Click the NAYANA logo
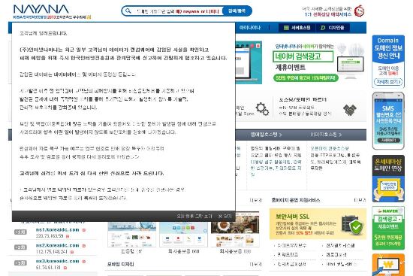Image resolution: width=413 pixels, height=276 pixels. [x=41, y=10]
